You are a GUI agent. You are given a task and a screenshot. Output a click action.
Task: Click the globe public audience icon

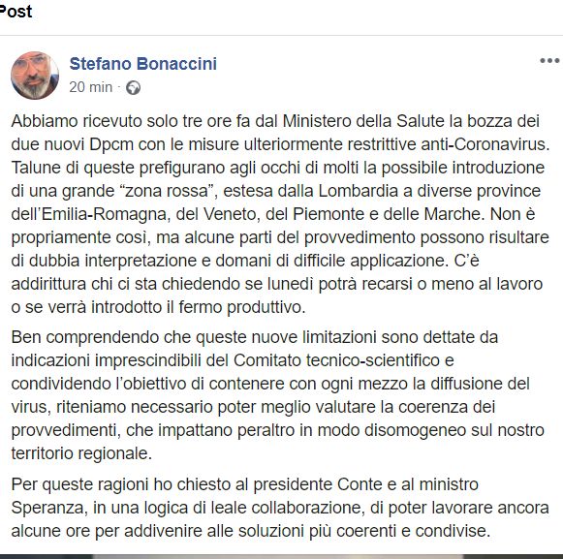click(x=133, y=87)
